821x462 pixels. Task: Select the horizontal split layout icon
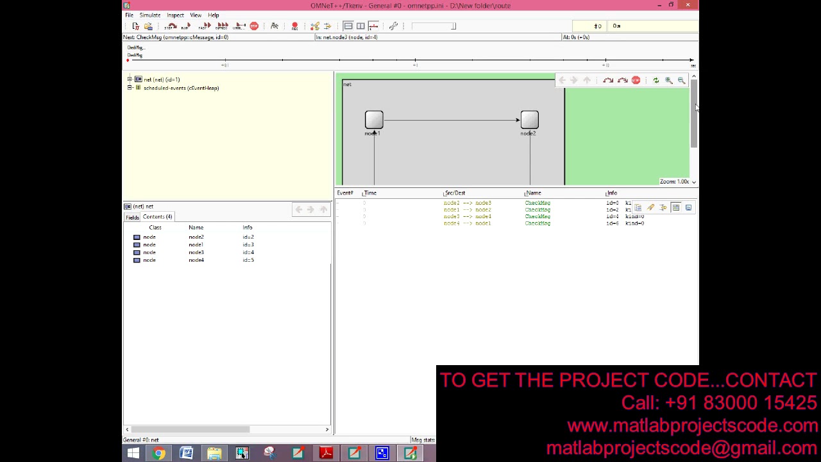click(x=360, y=26)
